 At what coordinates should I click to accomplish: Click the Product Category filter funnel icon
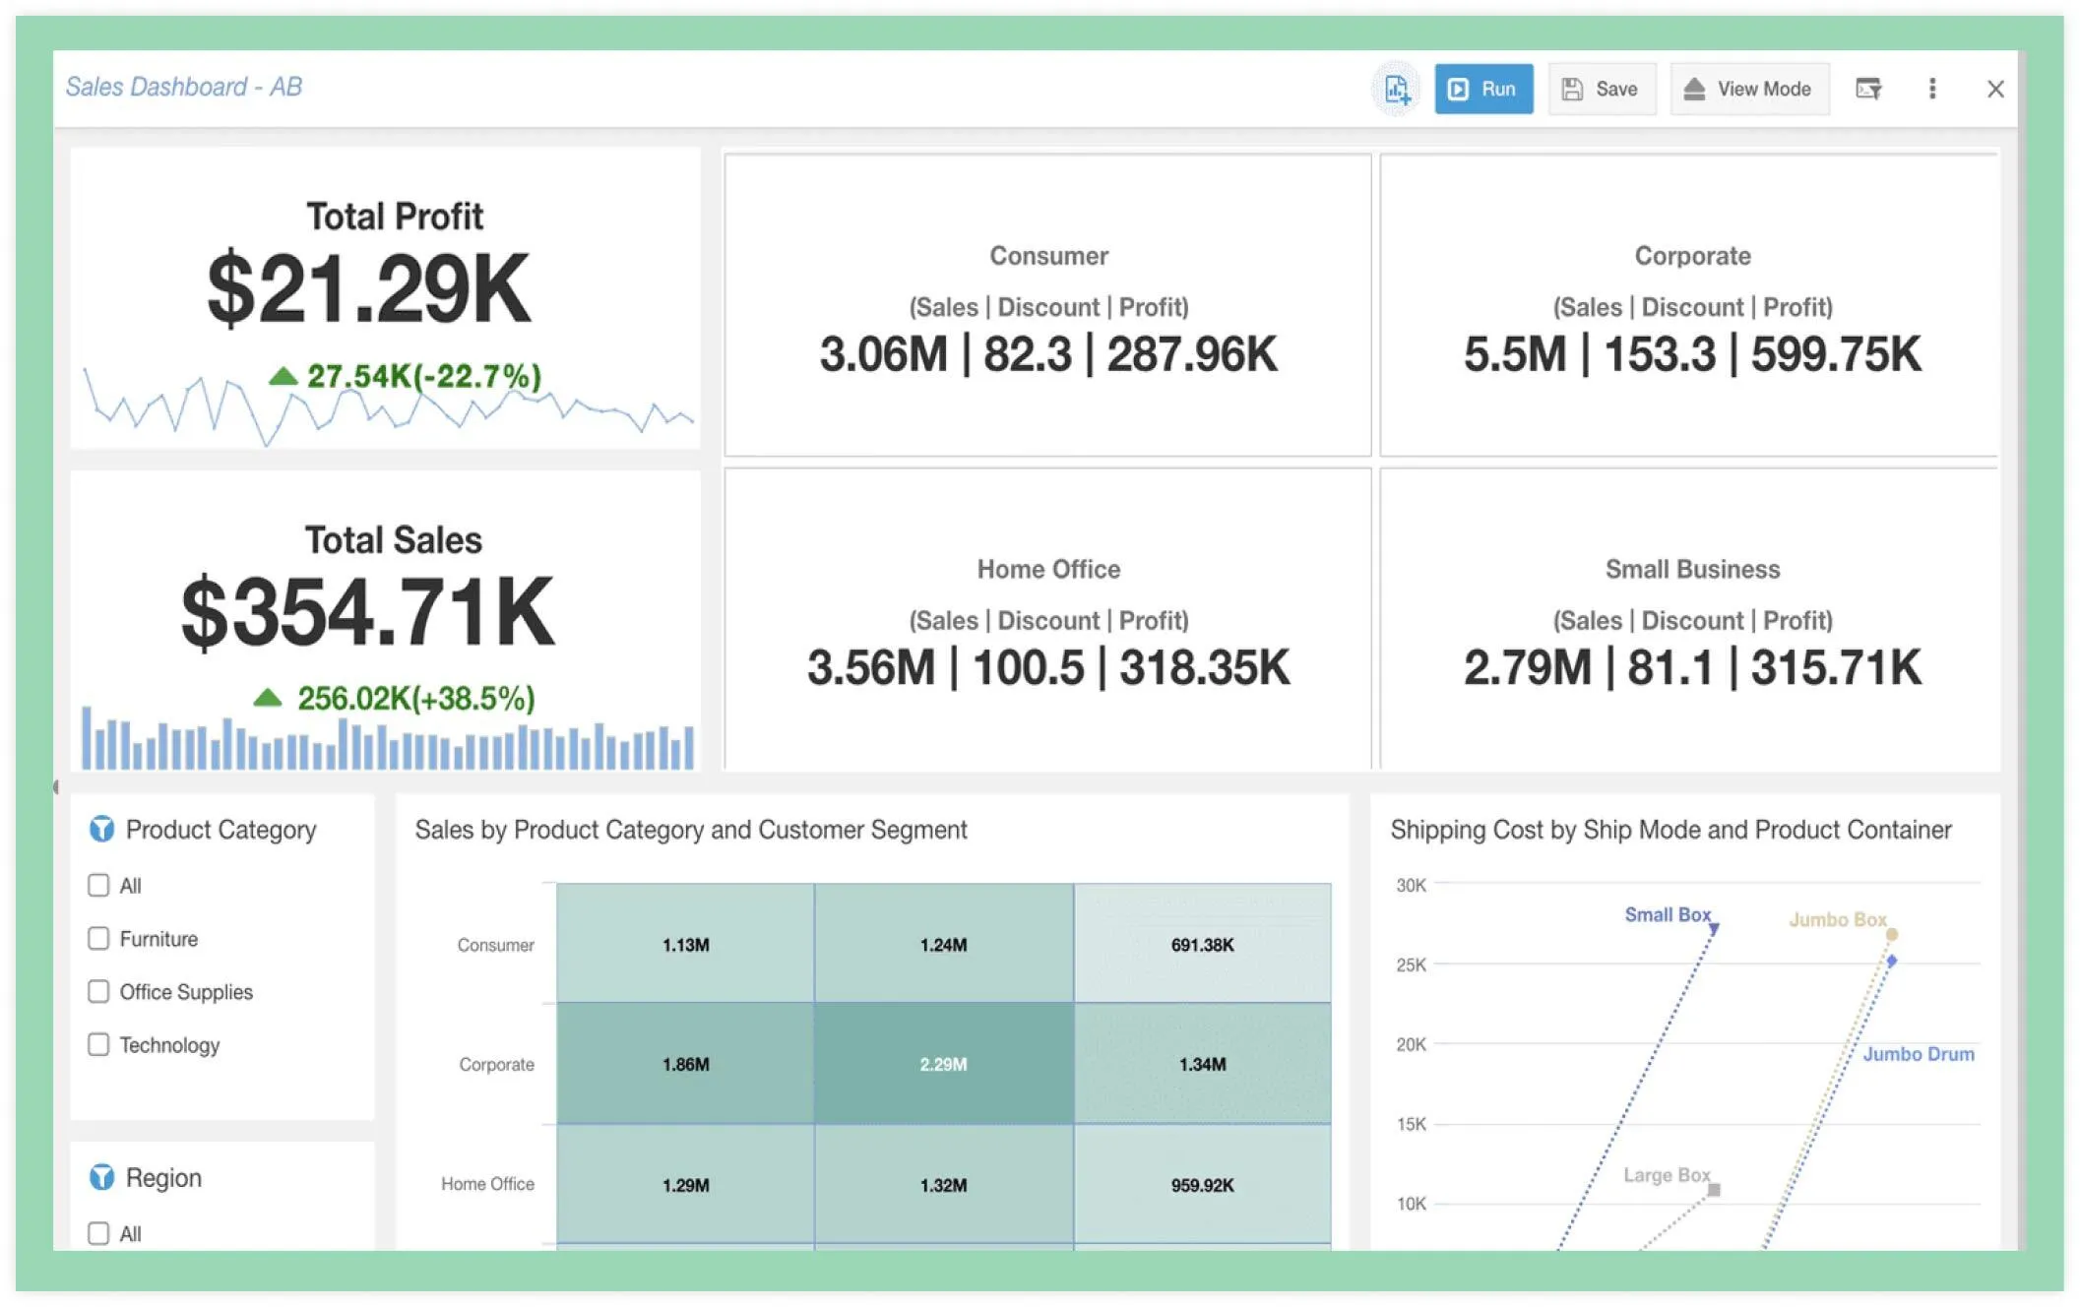(101, 830)
